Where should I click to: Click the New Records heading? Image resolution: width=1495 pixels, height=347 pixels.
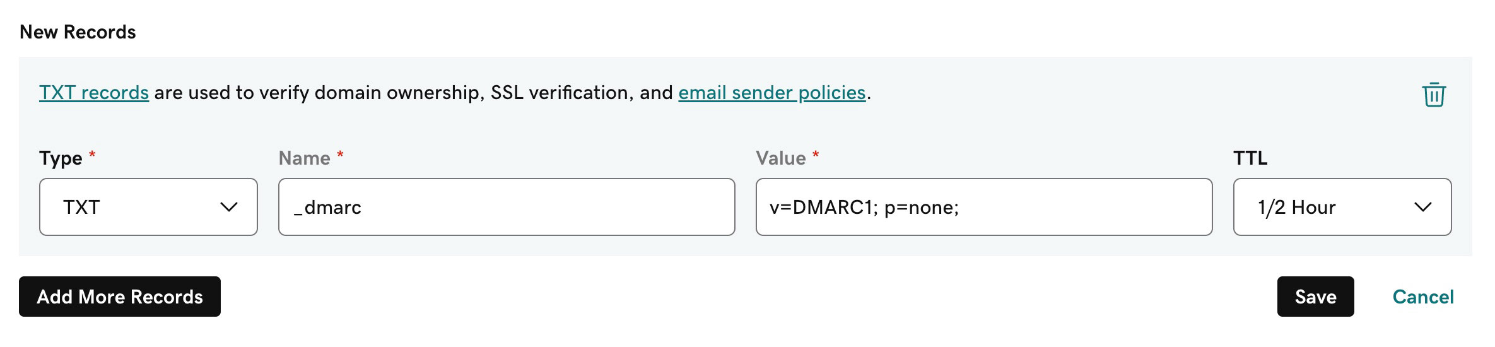78,32
